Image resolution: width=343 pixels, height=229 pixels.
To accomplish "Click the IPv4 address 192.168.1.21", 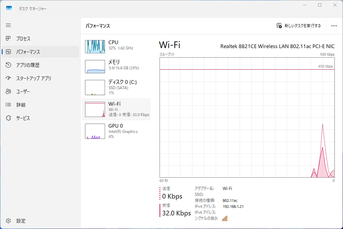I will (233, 206).
